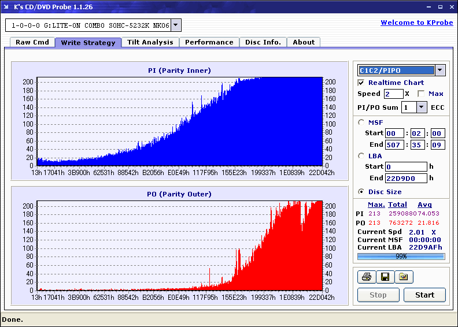Screen dimensions: 458x327
Task: Click the Current LBA value 22D9AFh
Action: click(426, 247)
